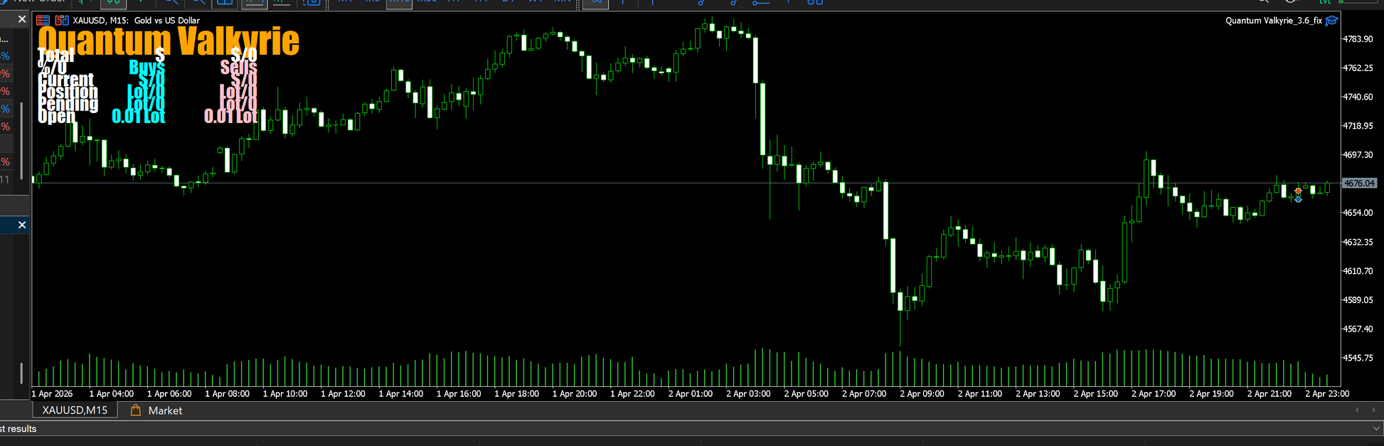The height and width of the screenshot is (446, 1384).
Task: Switch to the XAUUSD,M15 chart tab
Action: (75, 410)
